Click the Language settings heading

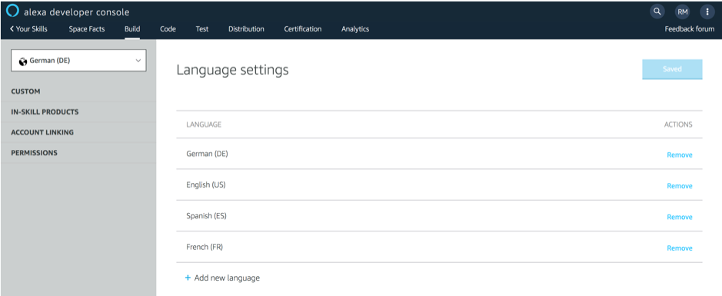click(232, 70)
